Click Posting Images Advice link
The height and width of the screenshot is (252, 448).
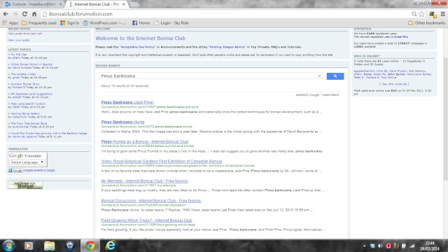pyautogui.click(x=227, y=47)
